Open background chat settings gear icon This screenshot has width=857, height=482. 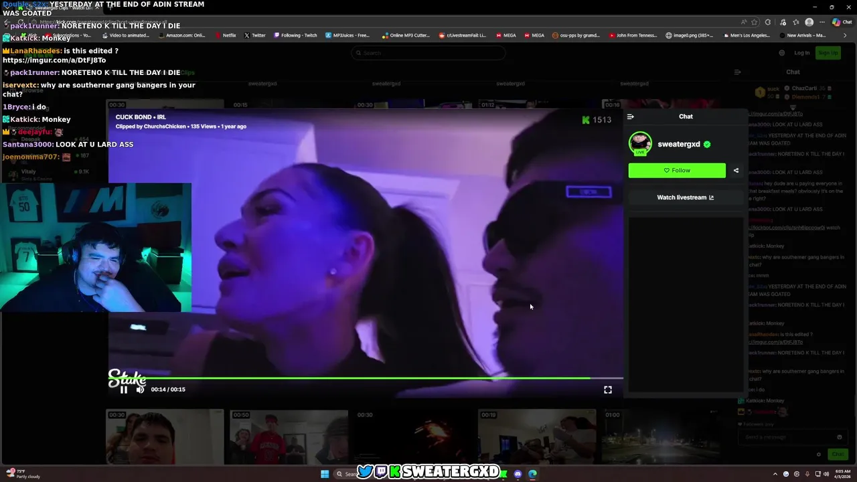point(818,454)
